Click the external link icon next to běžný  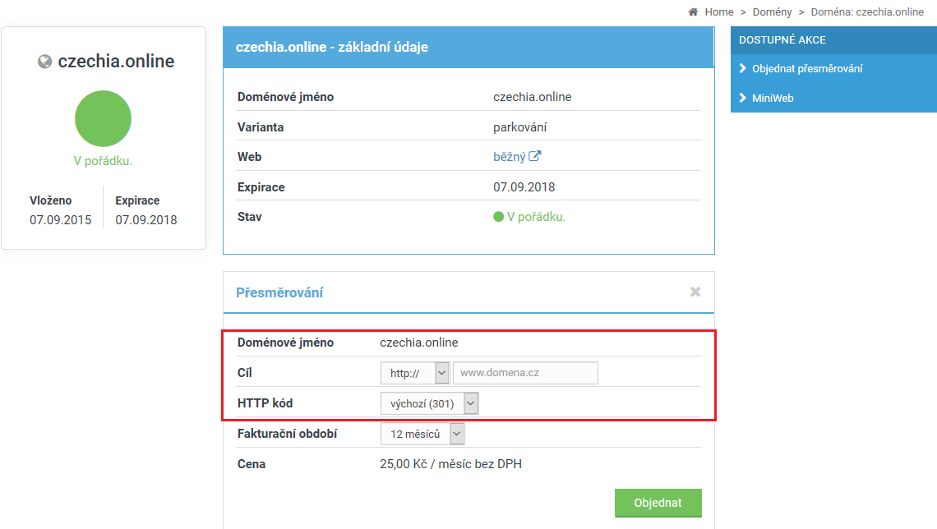click(x=535, y=156)
